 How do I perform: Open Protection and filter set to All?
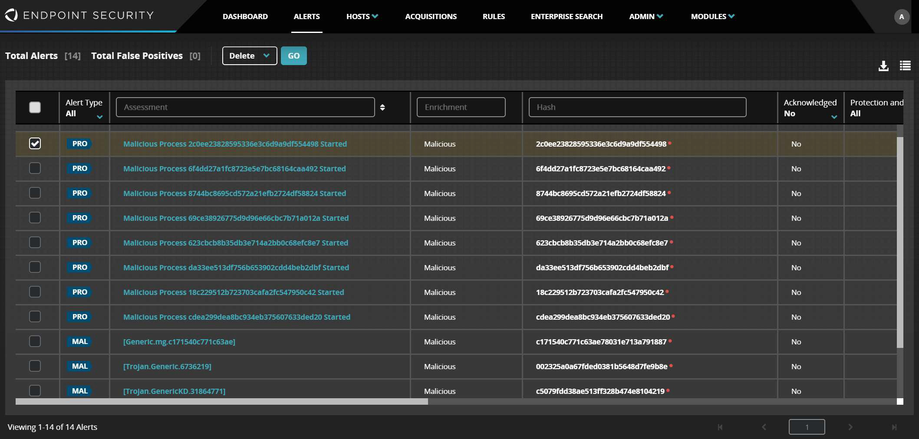(876, 108)
